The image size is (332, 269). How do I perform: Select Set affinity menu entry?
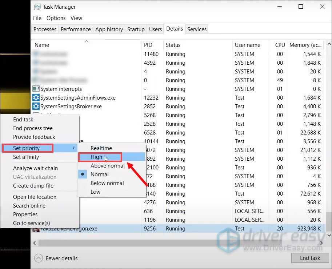[26, 157]
